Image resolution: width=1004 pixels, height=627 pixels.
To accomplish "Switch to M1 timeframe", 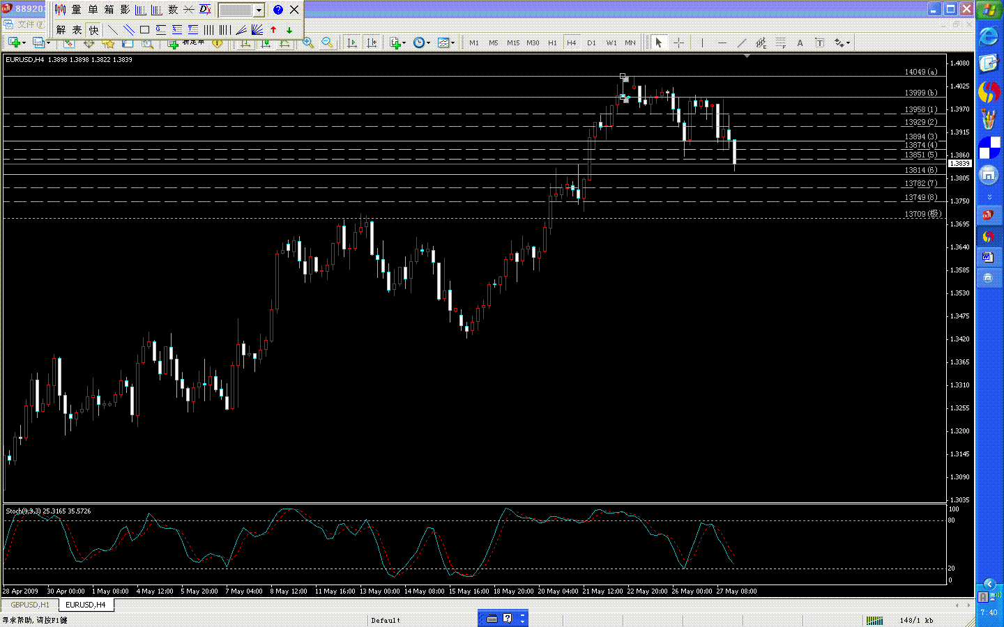I will [x=474, y=43].
